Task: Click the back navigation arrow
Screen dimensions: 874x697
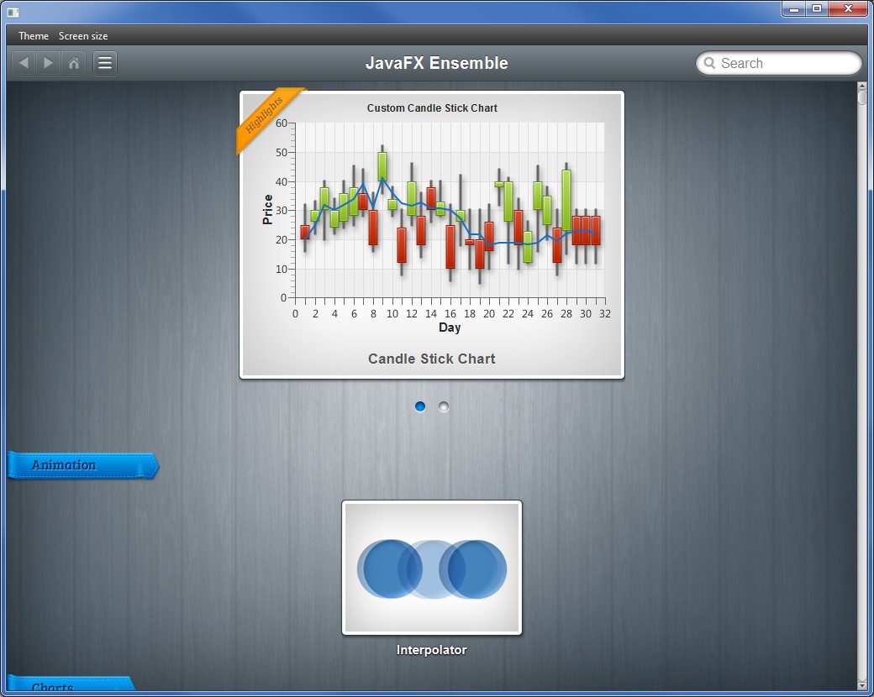Action: (x=24, y=63)
